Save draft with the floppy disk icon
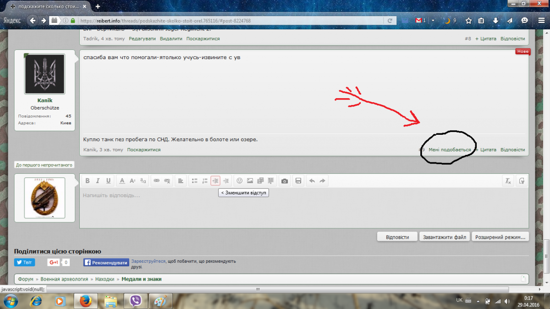The height and width of the screenshot is (309, 550). [298, 181]
